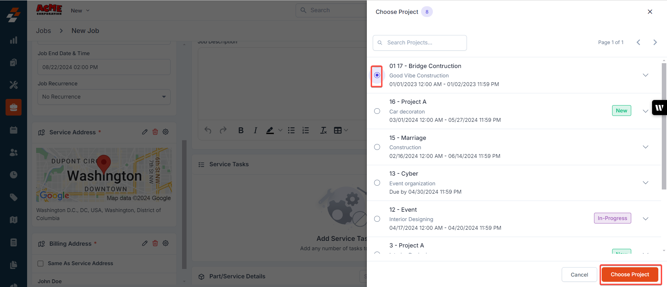Click the Choose Project button
This screenshot has height=287, width=667.
[629, 275]
